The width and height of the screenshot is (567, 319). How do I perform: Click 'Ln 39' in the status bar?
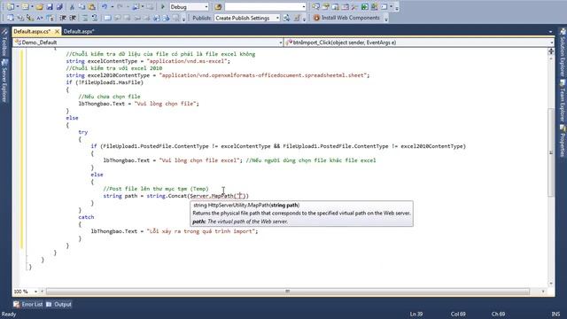(x=416, y=314)
